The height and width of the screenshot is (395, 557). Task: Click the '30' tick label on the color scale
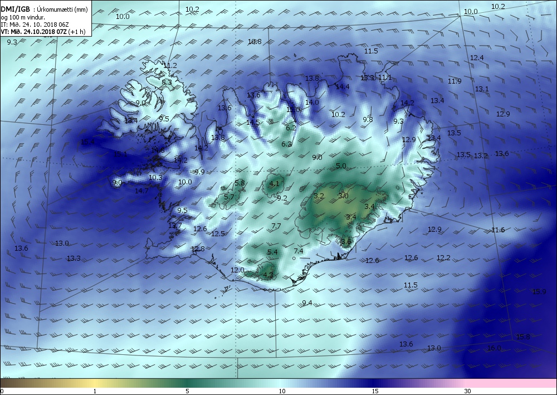(467, 391)
